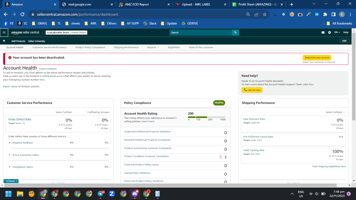The width and height of the screenshot is (356, 200).
Task: Open the FB Facebook bookmark
Action: (8, 23)
